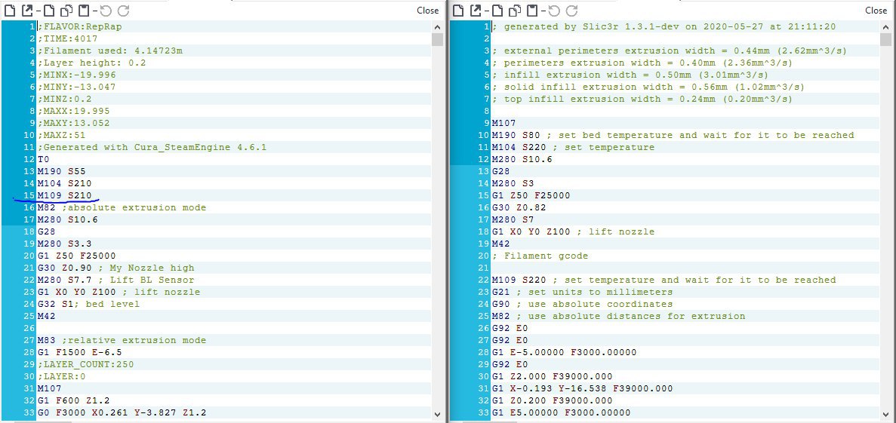Click the ';TIME:4017' comment line

coord(67,38)
